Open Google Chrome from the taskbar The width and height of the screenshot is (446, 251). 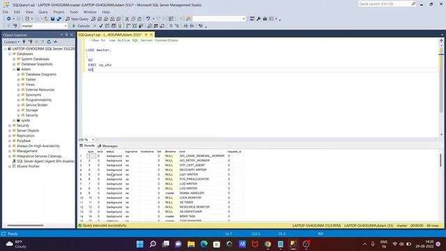(x=268, y=244)
